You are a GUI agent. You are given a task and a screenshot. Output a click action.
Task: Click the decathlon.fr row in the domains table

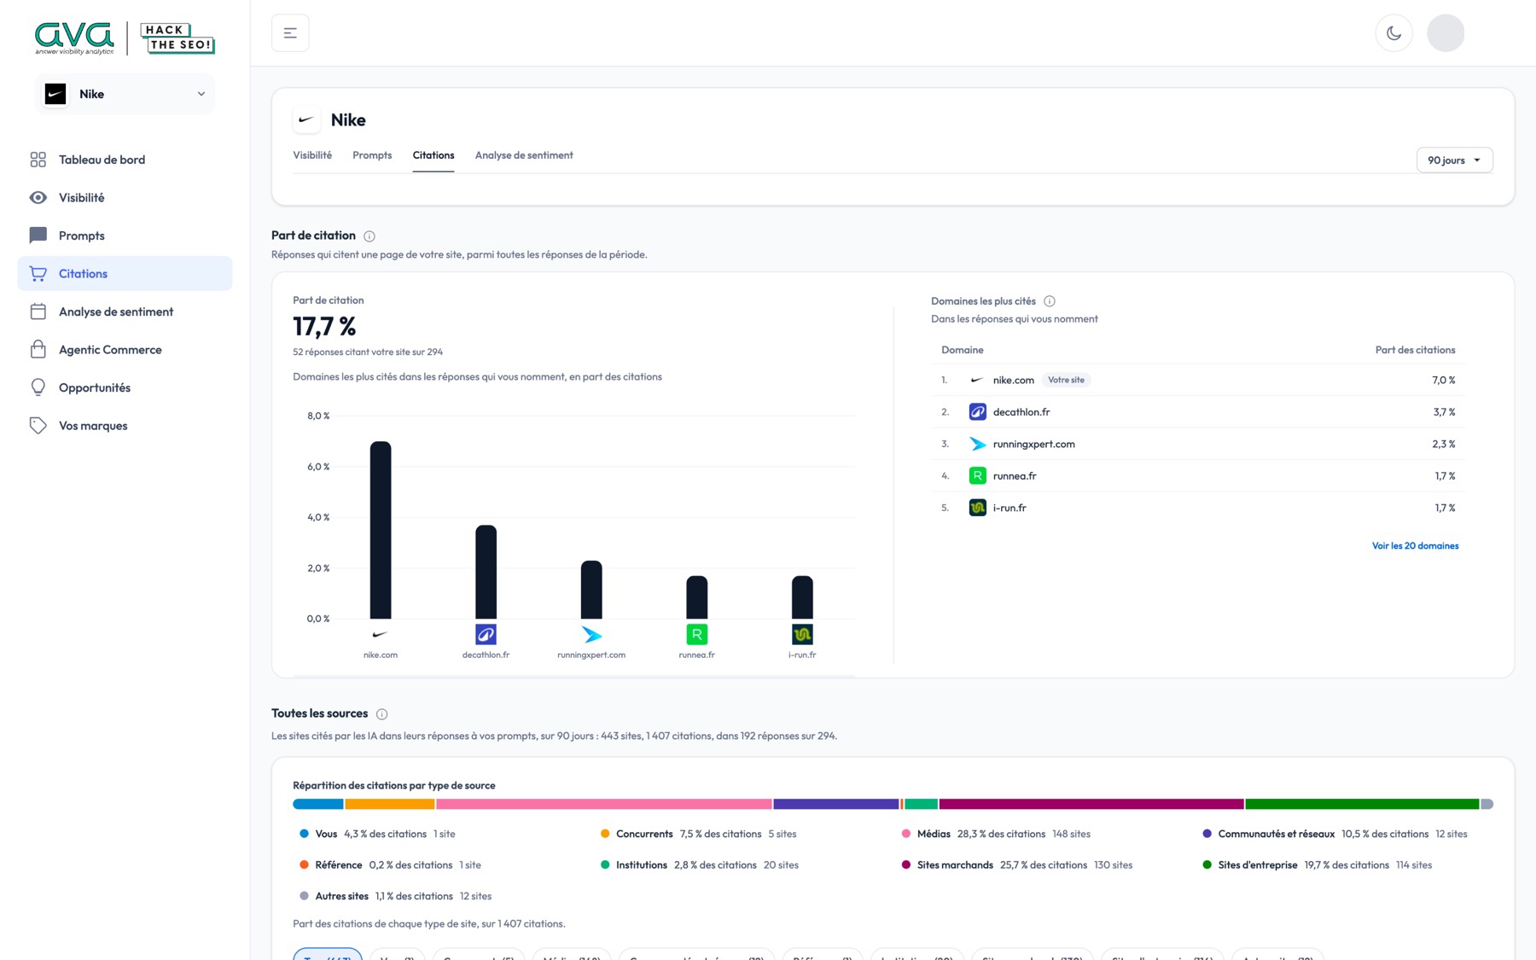point(1198,412)
